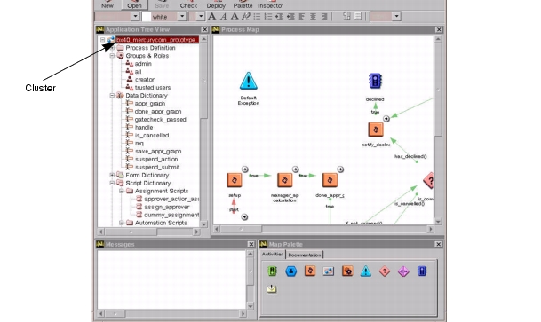541x322 pixels.
Task: Select appr_graph data item
Action: [x=150, y=103]
